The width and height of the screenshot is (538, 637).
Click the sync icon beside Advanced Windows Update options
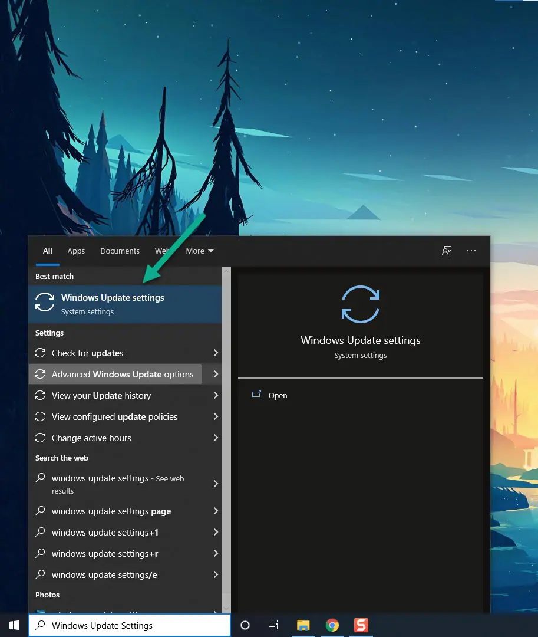click(x=40, y=374)
